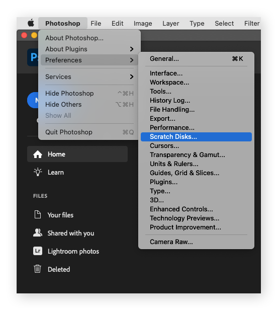Open the Layer menu
Viewport: 279px width, 311px height.
171,23
